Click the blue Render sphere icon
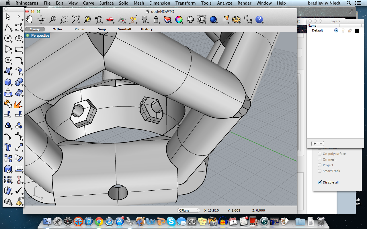This screenshot has width=367, height=229. (213, 19)
